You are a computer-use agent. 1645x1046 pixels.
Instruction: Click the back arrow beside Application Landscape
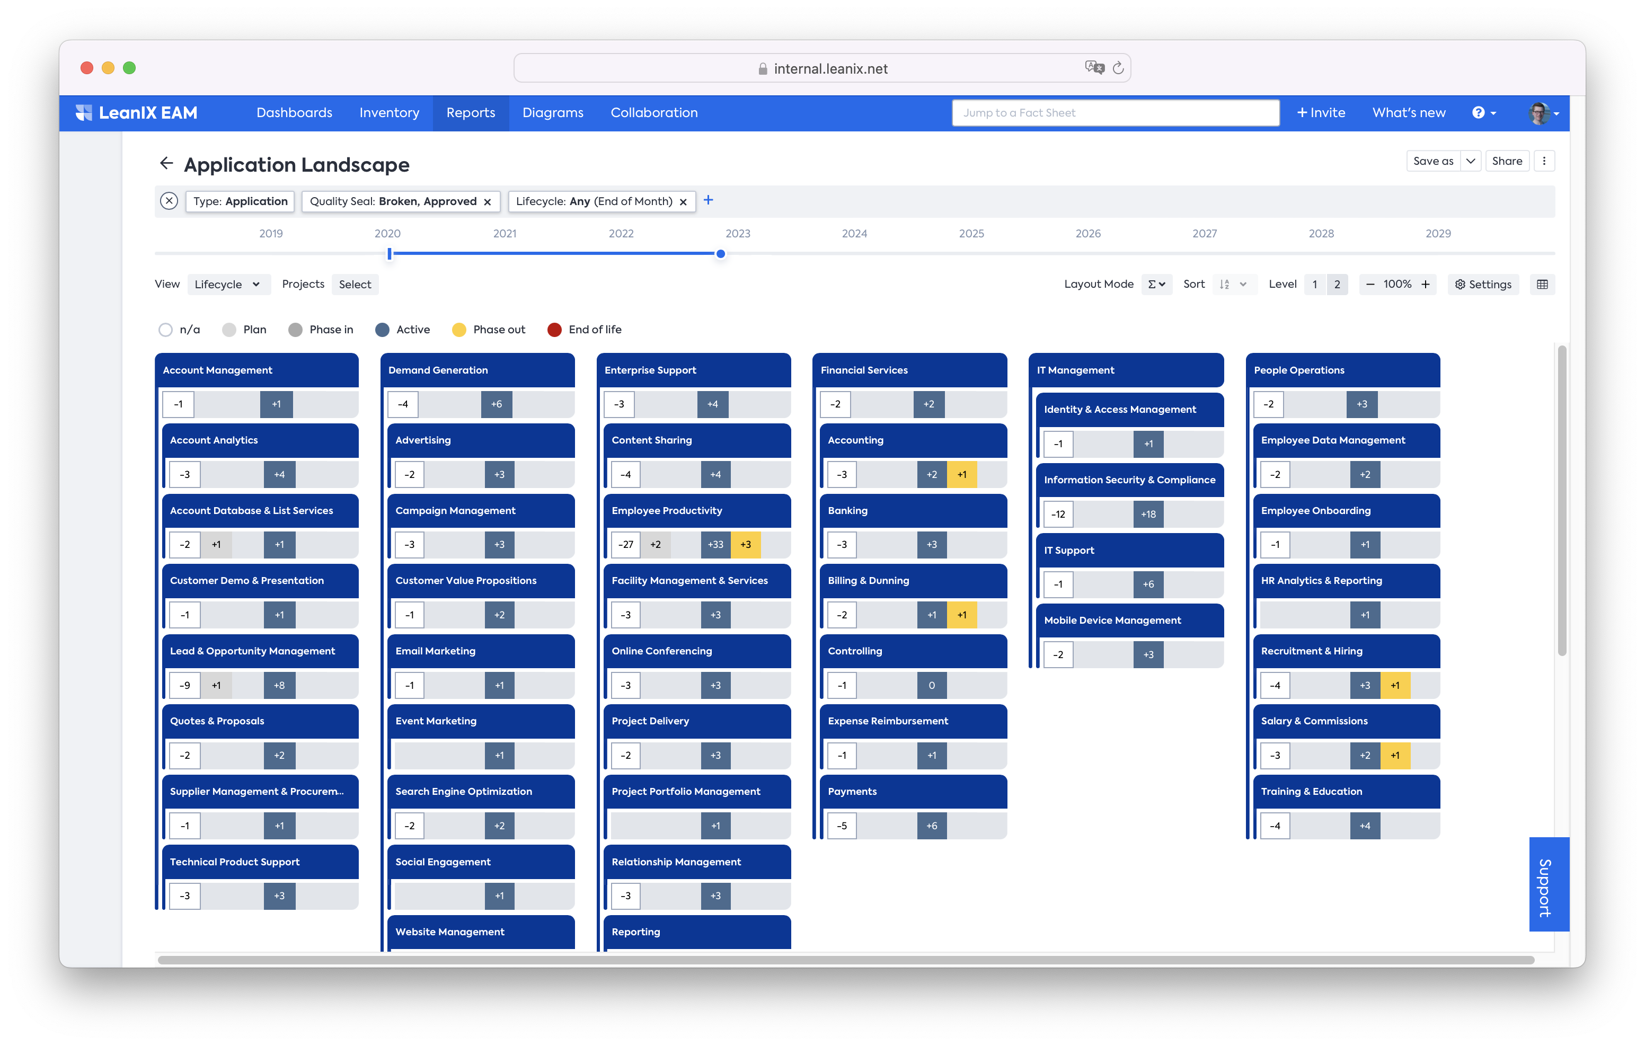point(166,163)
